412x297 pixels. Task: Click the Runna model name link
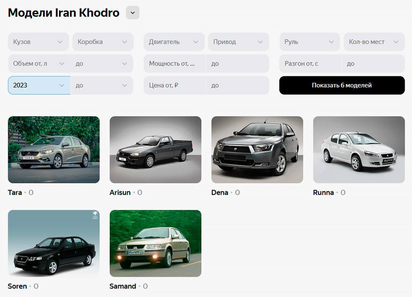click(x=323, y=193)
